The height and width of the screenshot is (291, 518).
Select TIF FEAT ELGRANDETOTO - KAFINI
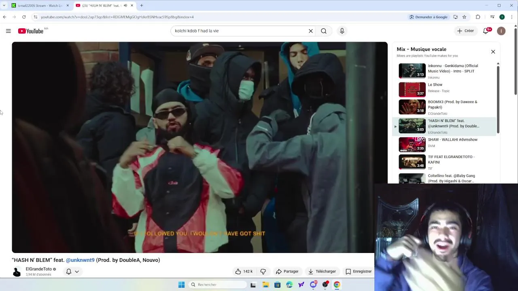(x=444, y=162)
